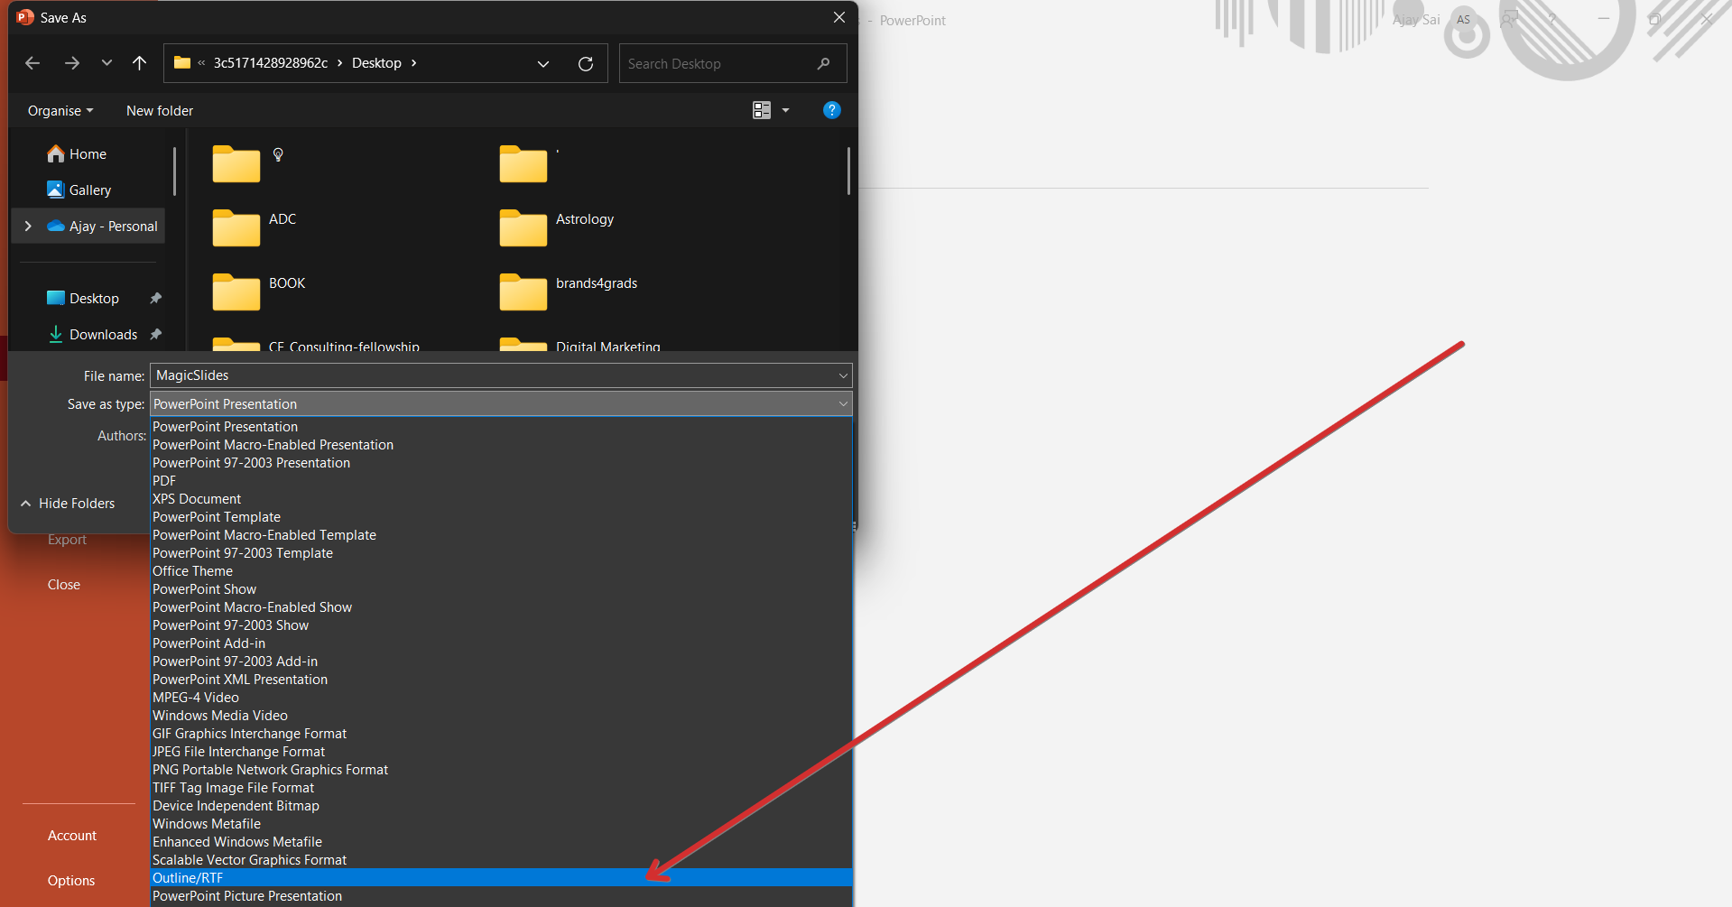Select the BOOK folder
Image resolution: width=1732 pixels, height=907 pixels.
coord(259,291)
